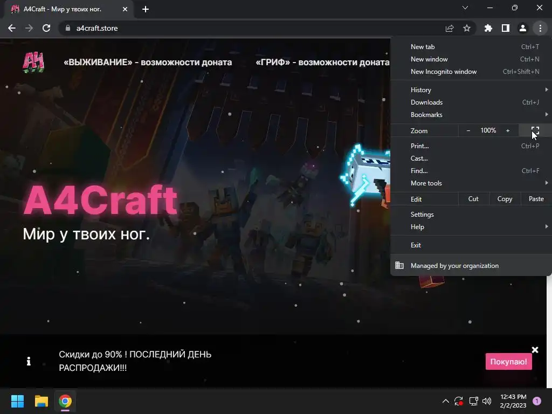Open clock showing 12:43 PM
This screenshot has height=414, width=552.
point(513,401)
